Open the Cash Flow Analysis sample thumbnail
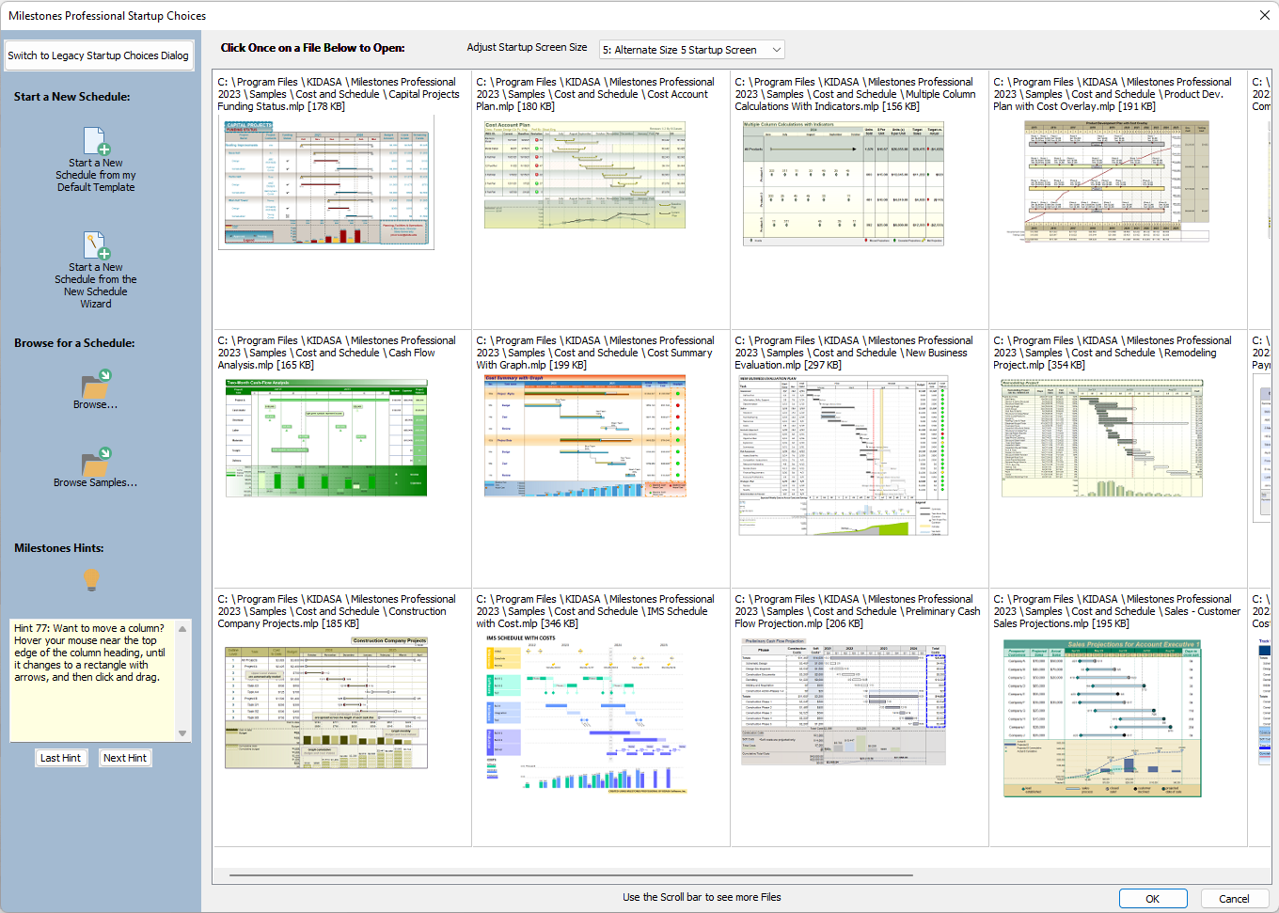 (x=326, y=438)
